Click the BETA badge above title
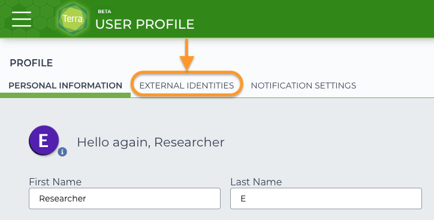 [x=104, y=11]
